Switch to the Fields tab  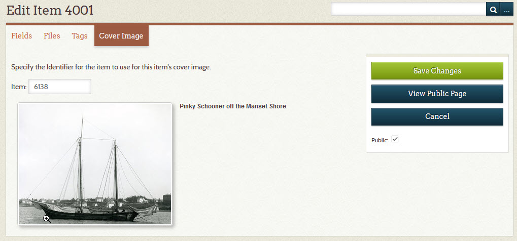22,36
